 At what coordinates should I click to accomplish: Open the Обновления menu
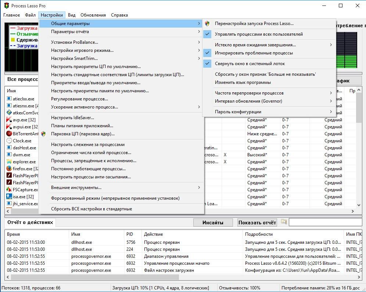pos(93,15)
